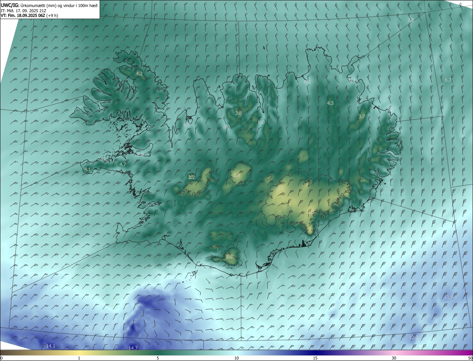Click the 3.2 value label on the map
473x361 pixels.
(x=191, y=177)
